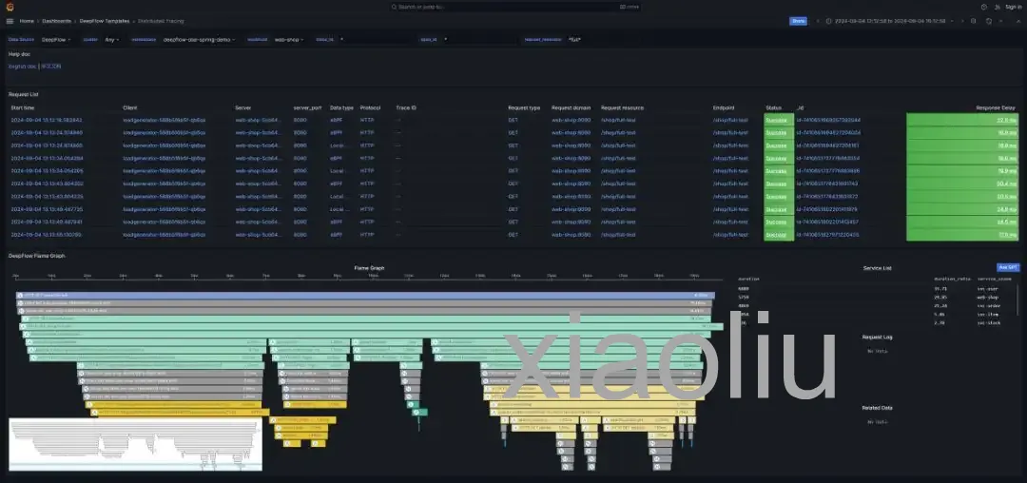Open the Help doc panel title
The height and width of the screenshot is (483, 1027).
[18, 53]
